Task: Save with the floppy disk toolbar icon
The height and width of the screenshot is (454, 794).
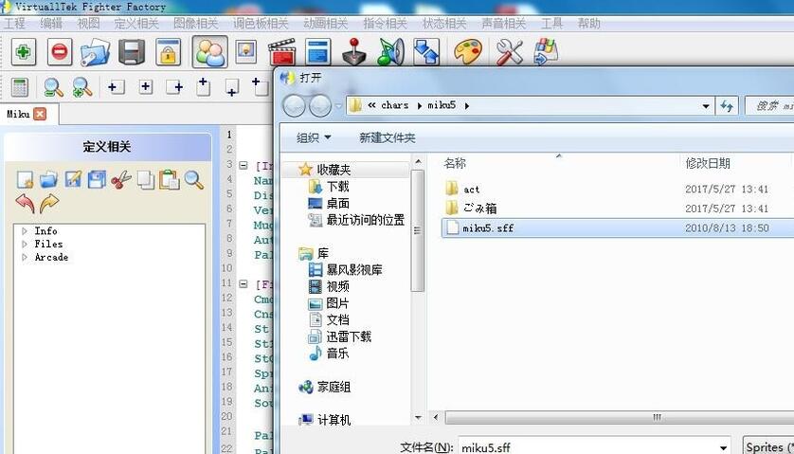Action: pos(132,52)
